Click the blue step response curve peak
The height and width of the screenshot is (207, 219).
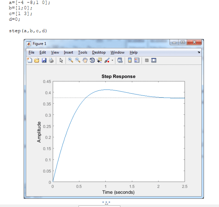click(x=106, y=90)
